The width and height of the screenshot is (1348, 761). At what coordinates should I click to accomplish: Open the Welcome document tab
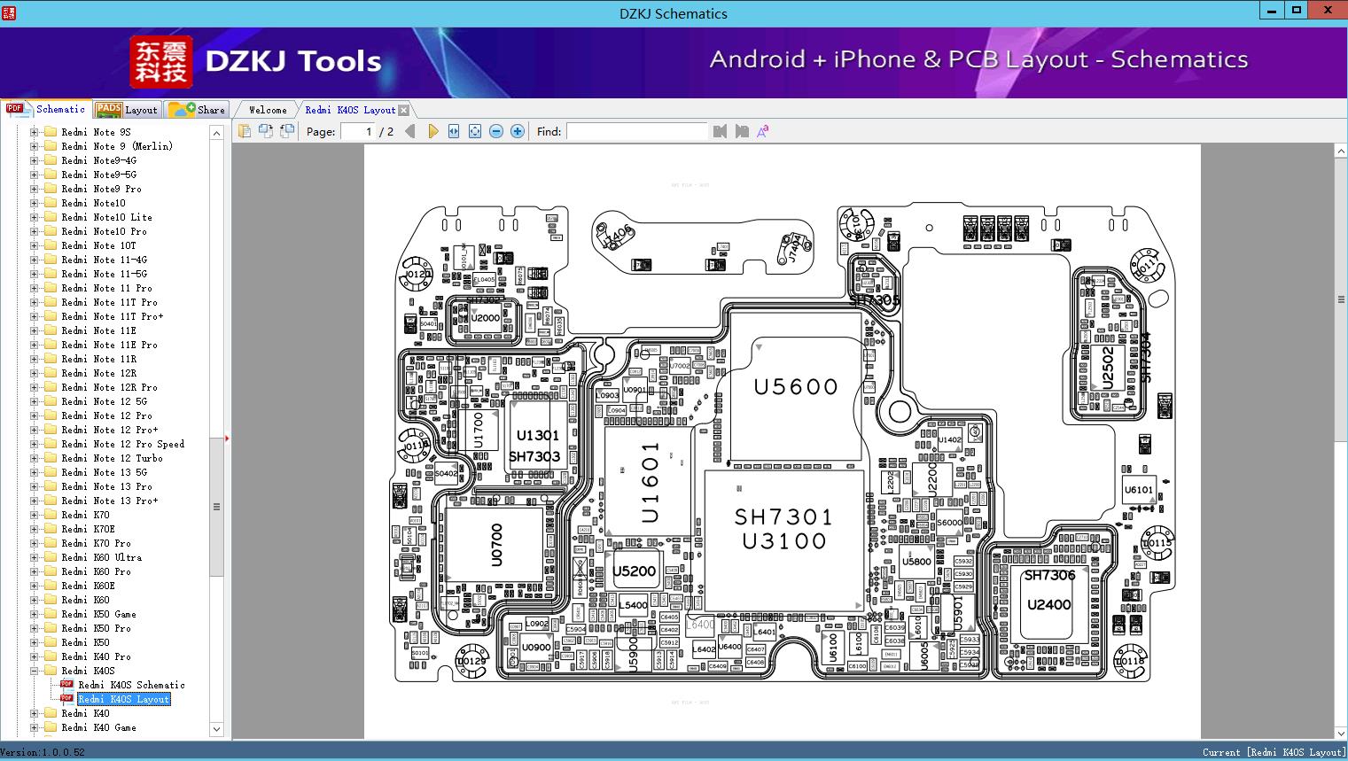click(268, 110)
